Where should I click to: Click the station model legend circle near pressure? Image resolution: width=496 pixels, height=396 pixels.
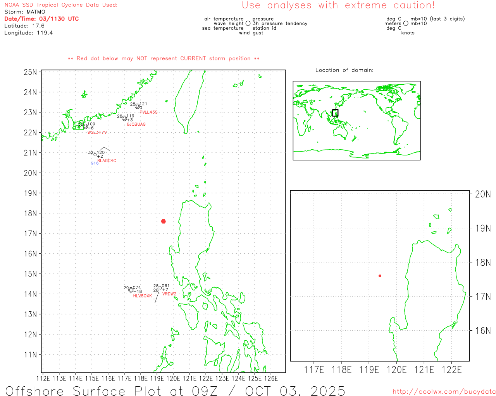[248, 24]
